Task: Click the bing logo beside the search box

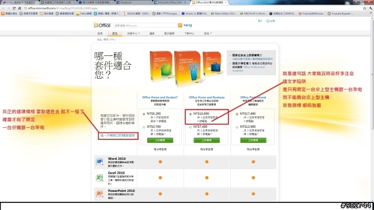Action: (188, 25)
